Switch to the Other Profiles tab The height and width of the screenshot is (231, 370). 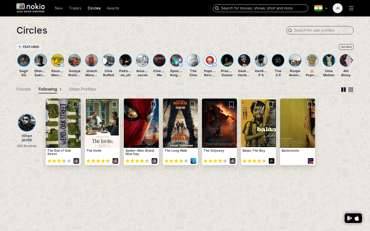(82, 89)
